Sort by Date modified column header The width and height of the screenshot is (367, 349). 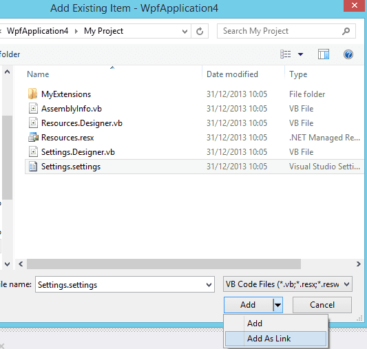point(232,74)
